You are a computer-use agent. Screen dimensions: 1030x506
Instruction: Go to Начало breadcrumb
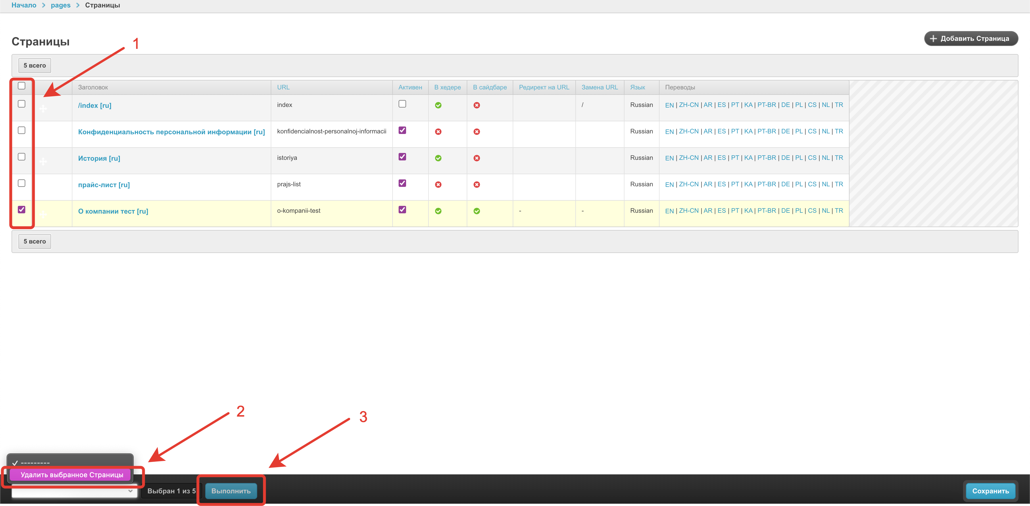24,5
